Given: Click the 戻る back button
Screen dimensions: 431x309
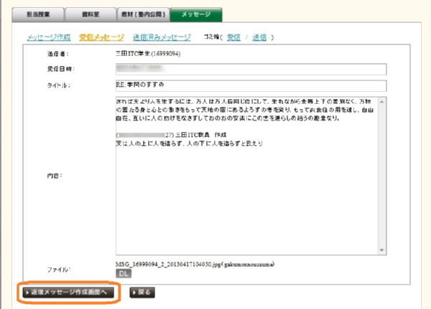Looking at the screenshot, I should click(x=141, y=293).
